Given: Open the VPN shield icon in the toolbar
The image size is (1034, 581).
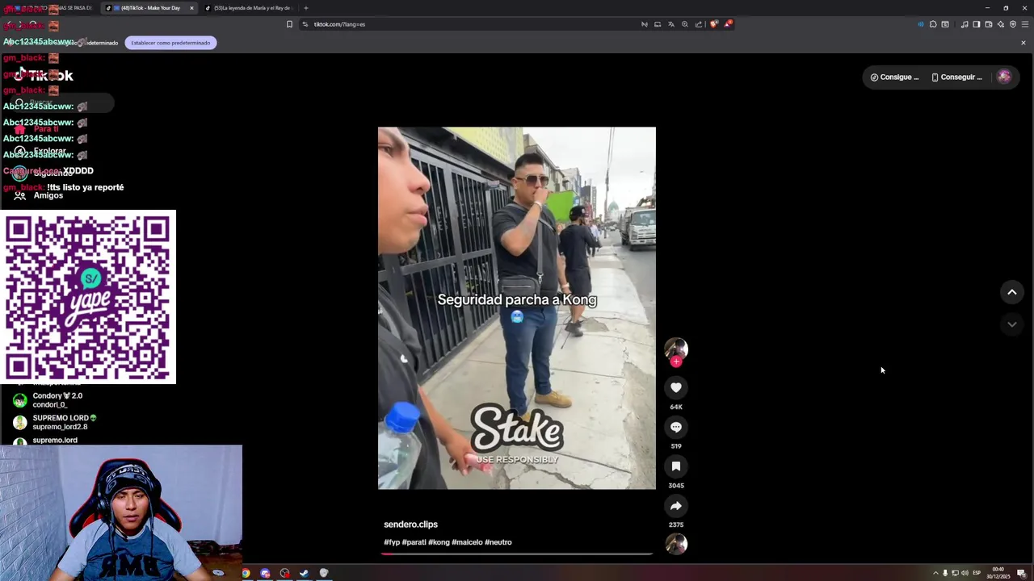Looking at the screenshot, I should (1012, 24).
